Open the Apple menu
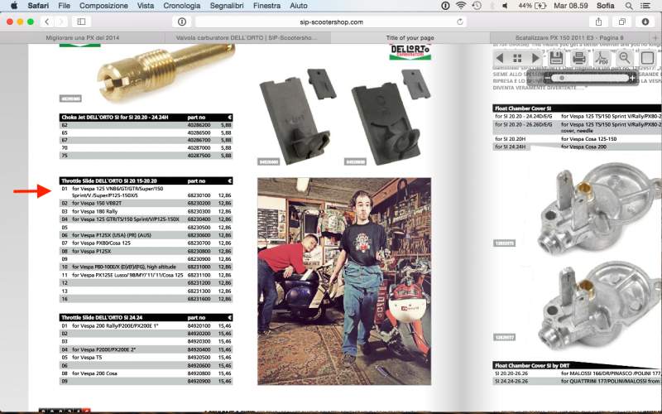 pos(14,6)
